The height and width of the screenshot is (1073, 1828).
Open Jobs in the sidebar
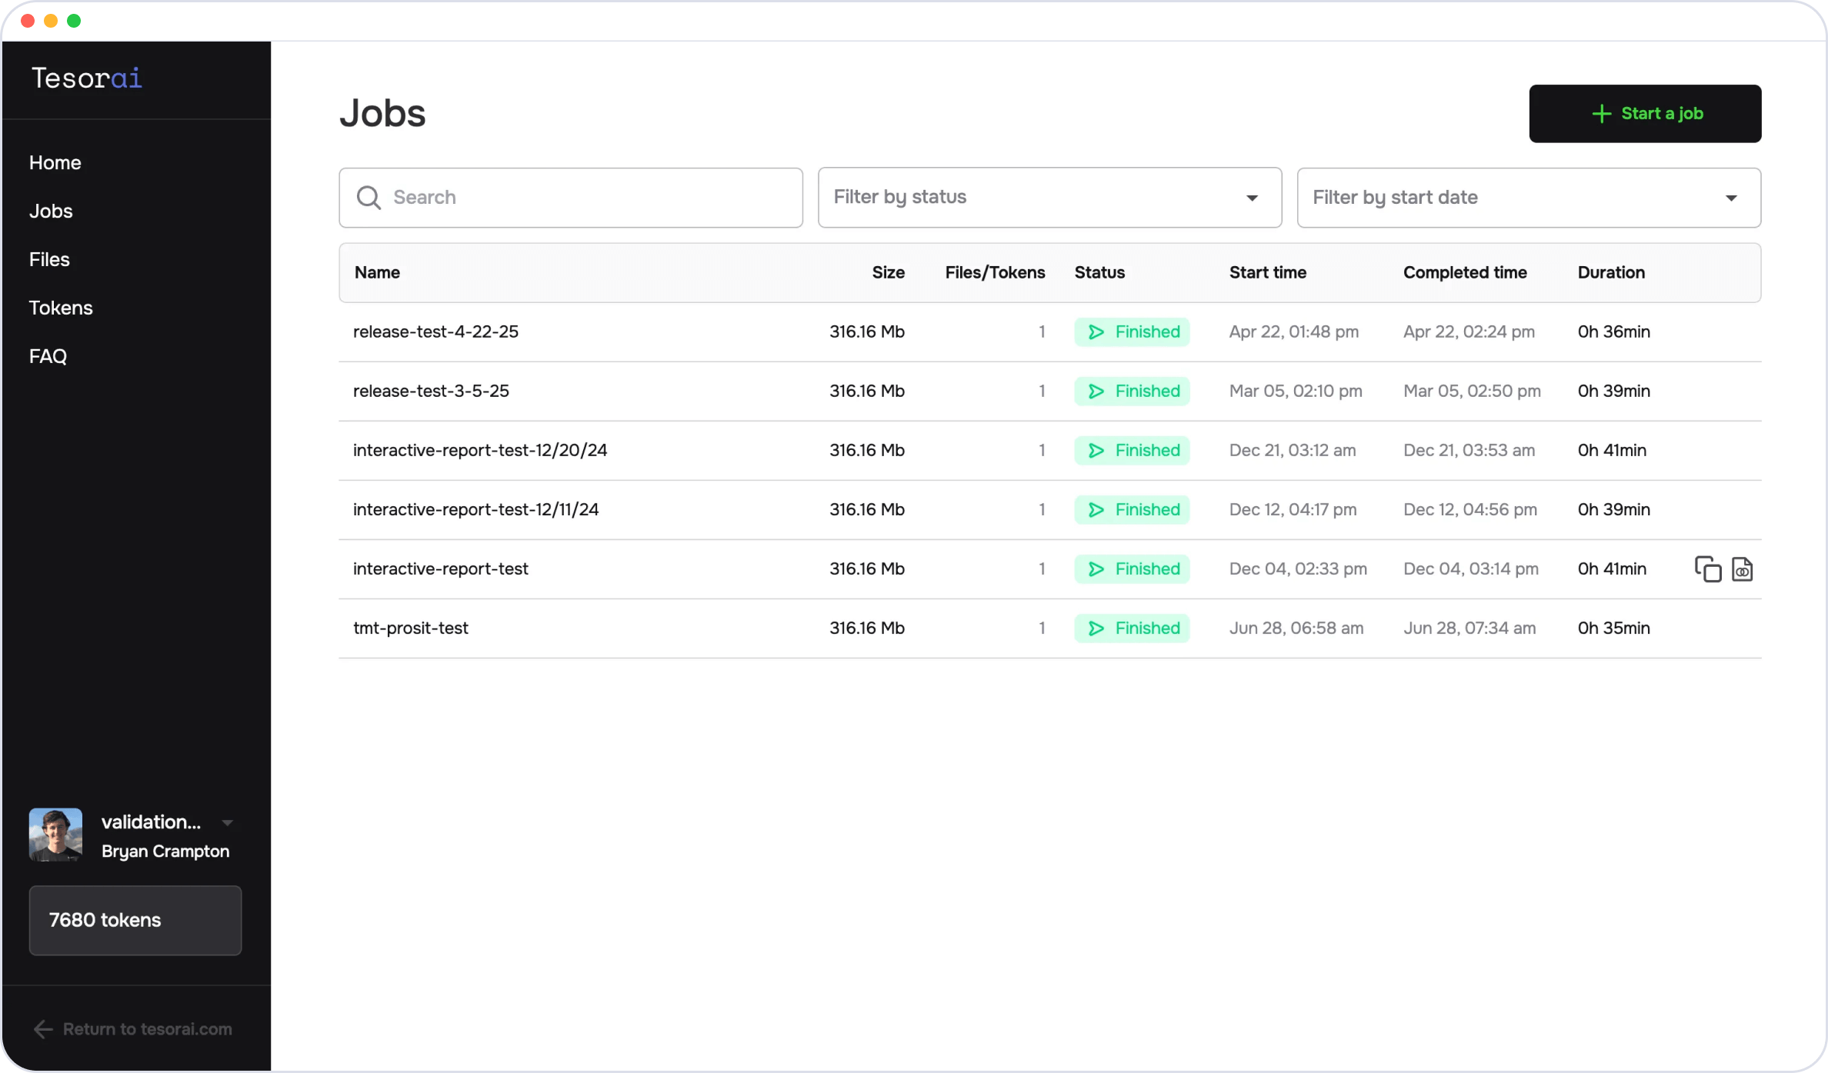(51, 212)
